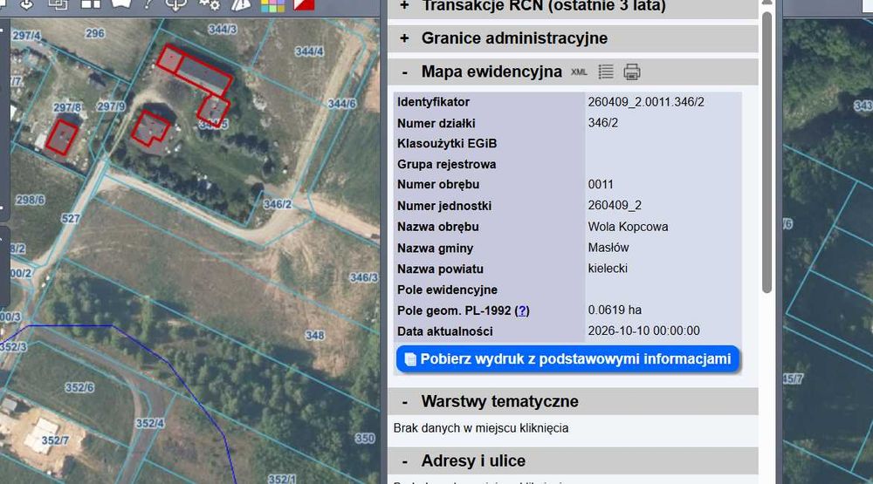
Task: Click the tiles layout toolbar icon
Action: [91, 4]
